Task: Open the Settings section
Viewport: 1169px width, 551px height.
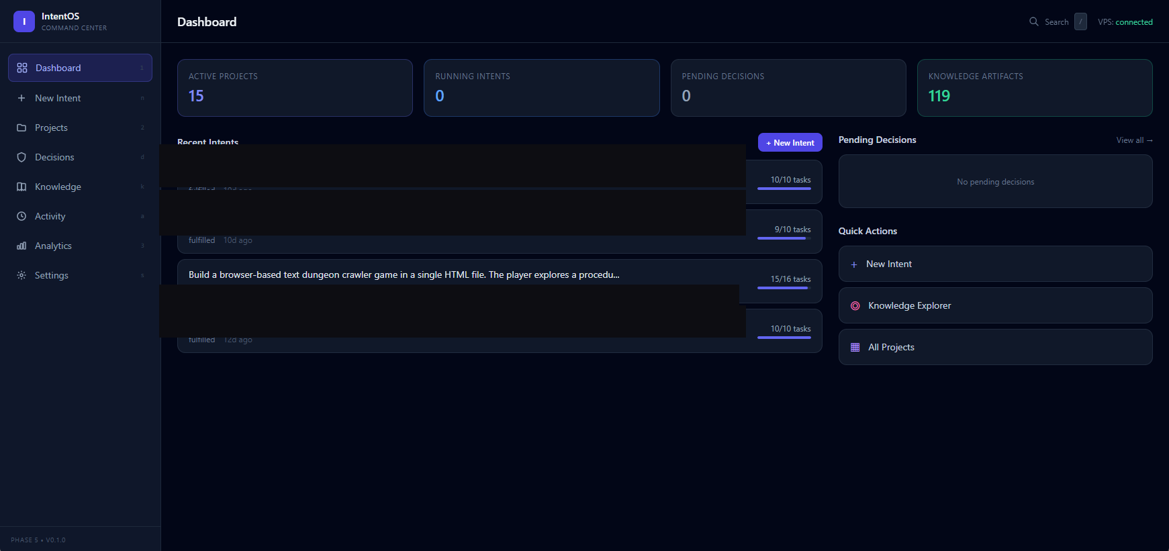Action: [80, 275]
